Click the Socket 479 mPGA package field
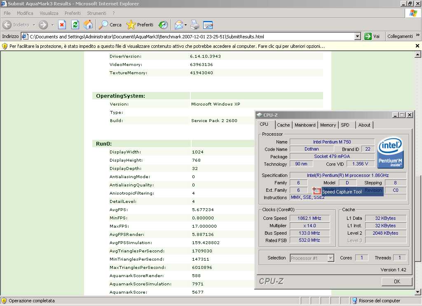Image resolution: width=422 pixels, height=306 pixels. (332, 156)
